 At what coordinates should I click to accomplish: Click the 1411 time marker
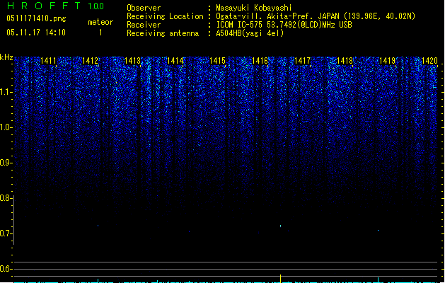pos(48,61)
